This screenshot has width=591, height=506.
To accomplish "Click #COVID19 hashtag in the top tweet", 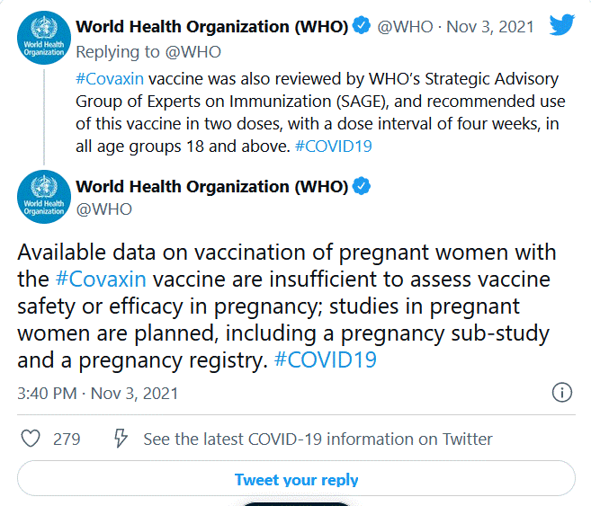I will click(x=334, y=146).
